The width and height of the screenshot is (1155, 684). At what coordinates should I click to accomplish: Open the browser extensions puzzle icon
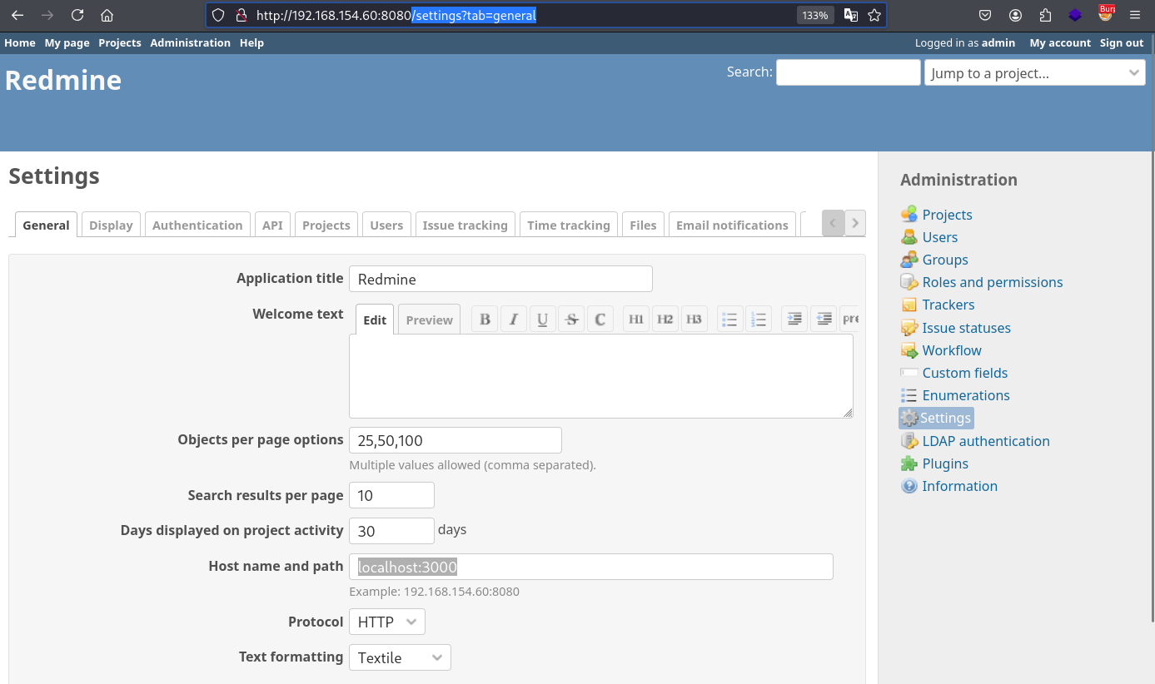(1045, 15)
